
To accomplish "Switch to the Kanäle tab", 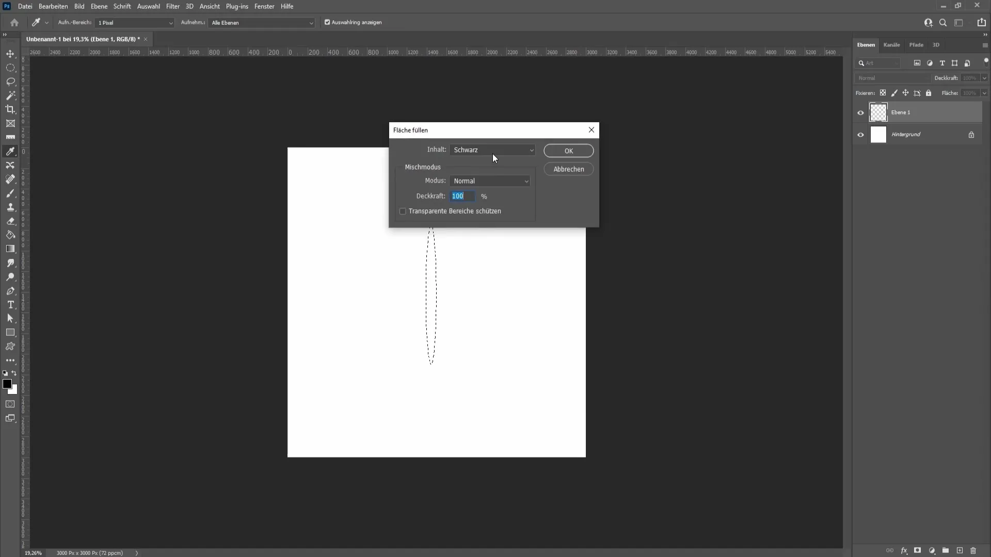I will click(x=891, y=45).
